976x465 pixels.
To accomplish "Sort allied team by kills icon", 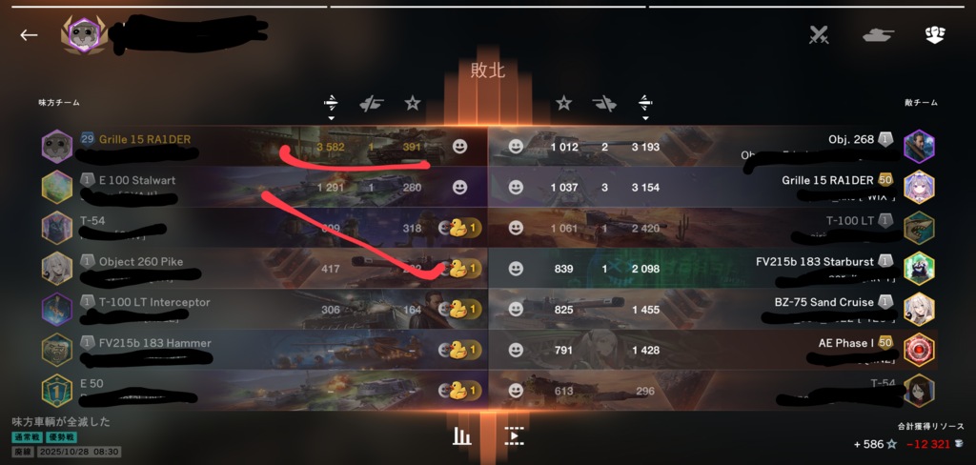I will pyautogui.click(x=372, y=104).
